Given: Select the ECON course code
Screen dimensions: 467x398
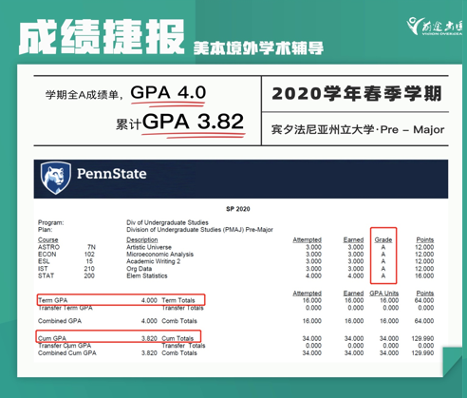Looking at the screenshot, I should (x=47, y=255).
